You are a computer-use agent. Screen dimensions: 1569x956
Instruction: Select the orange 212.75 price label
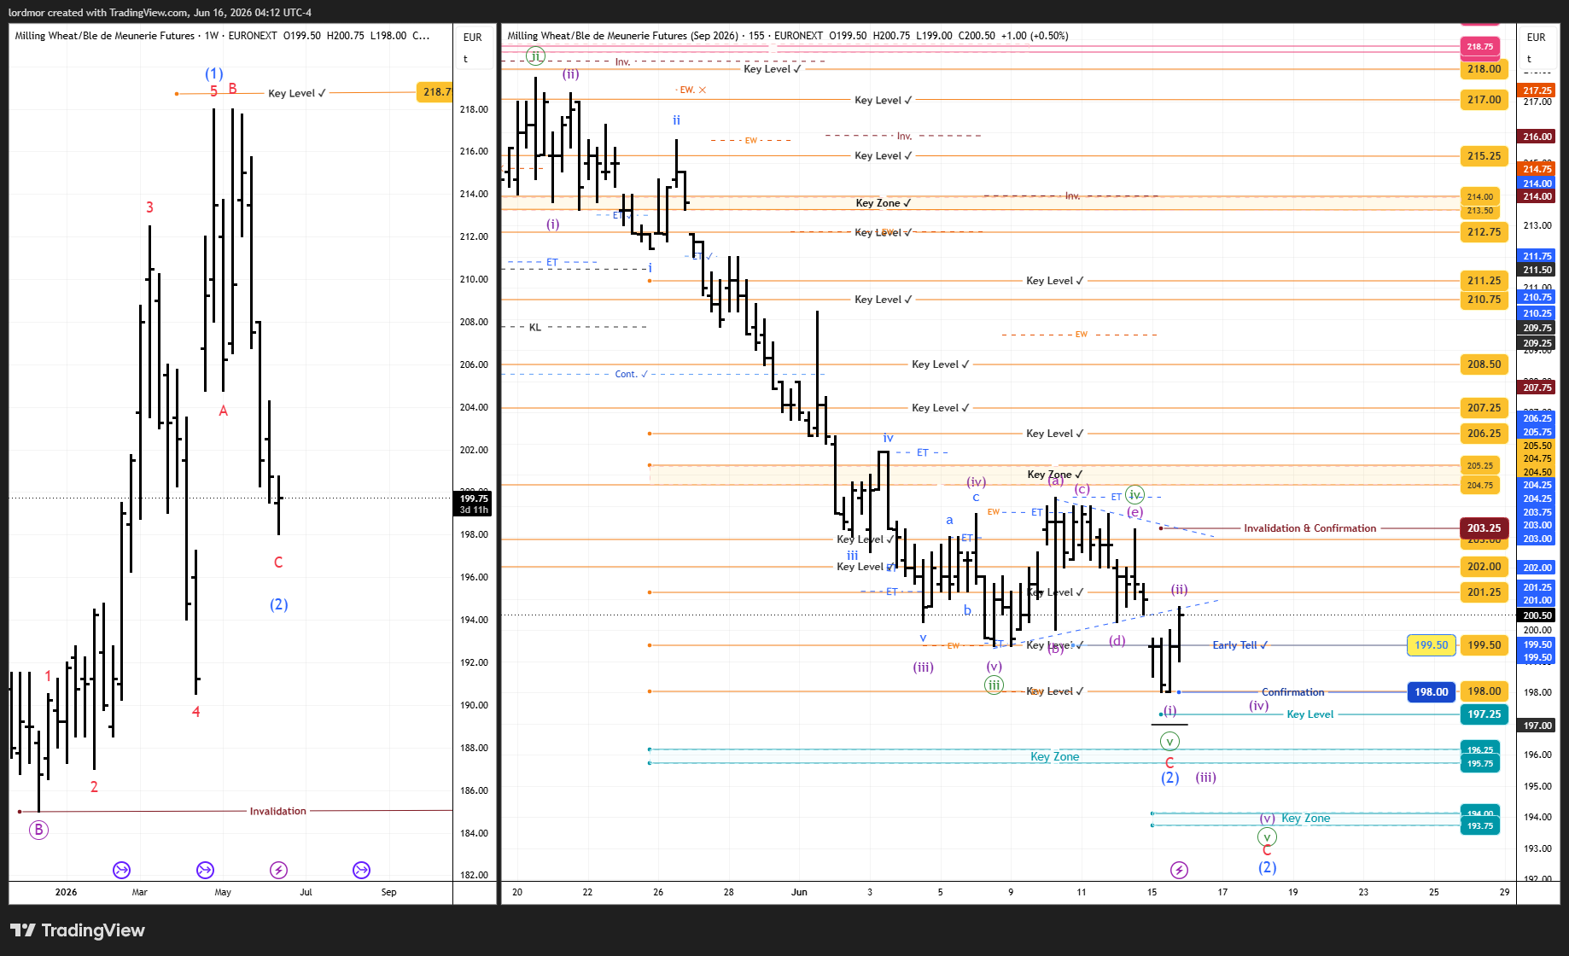[1484, 232]
